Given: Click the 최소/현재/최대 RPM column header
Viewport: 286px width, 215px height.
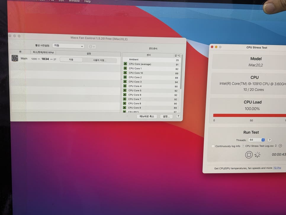Looking at the screenshot, I should coord(43,52).
